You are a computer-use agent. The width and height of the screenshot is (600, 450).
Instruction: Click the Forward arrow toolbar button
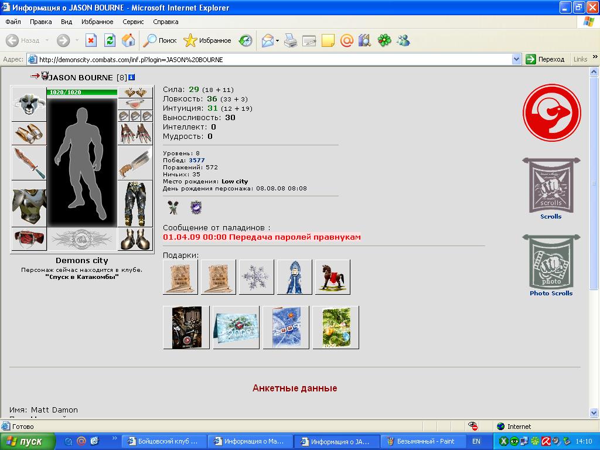pyautogui.click(x=63, y=40)
